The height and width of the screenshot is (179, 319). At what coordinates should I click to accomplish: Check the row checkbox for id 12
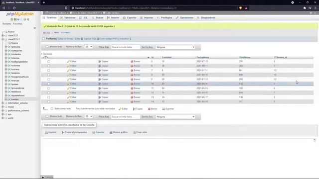point(48,93)
